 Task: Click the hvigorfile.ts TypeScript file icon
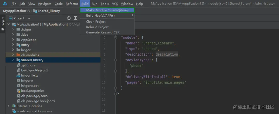point(18,75)
